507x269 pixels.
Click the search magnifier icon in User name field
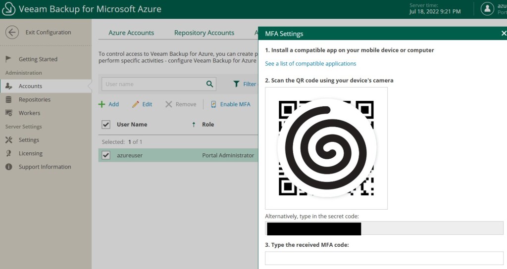(210, 84)
